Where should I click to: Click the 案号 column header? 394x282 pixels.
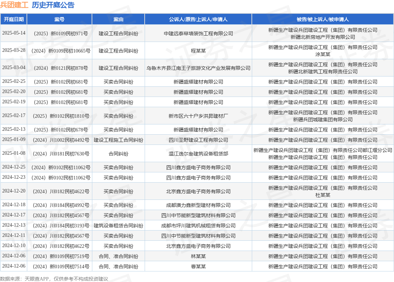click(x=59, y=19)
